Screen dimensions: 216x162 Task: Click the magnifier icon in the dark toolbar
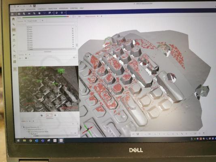click(x=24, y=14)
